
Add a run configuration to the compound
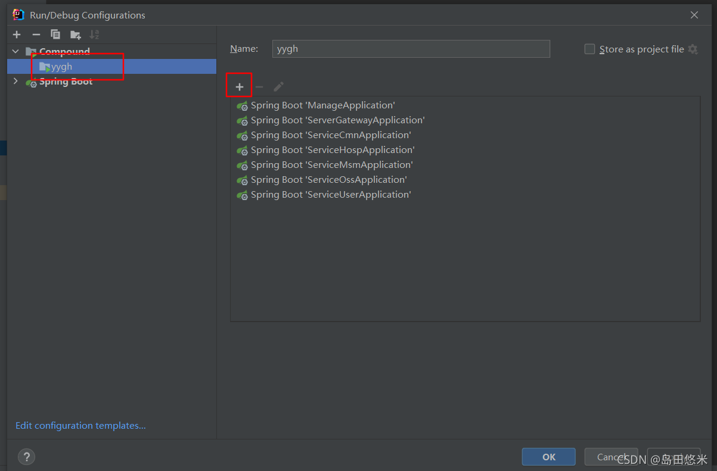coord(240,87)
